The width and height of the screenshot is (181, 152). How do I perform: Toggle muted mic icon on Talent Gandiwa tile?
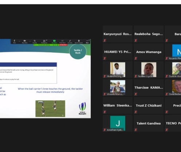coord(136,130)
